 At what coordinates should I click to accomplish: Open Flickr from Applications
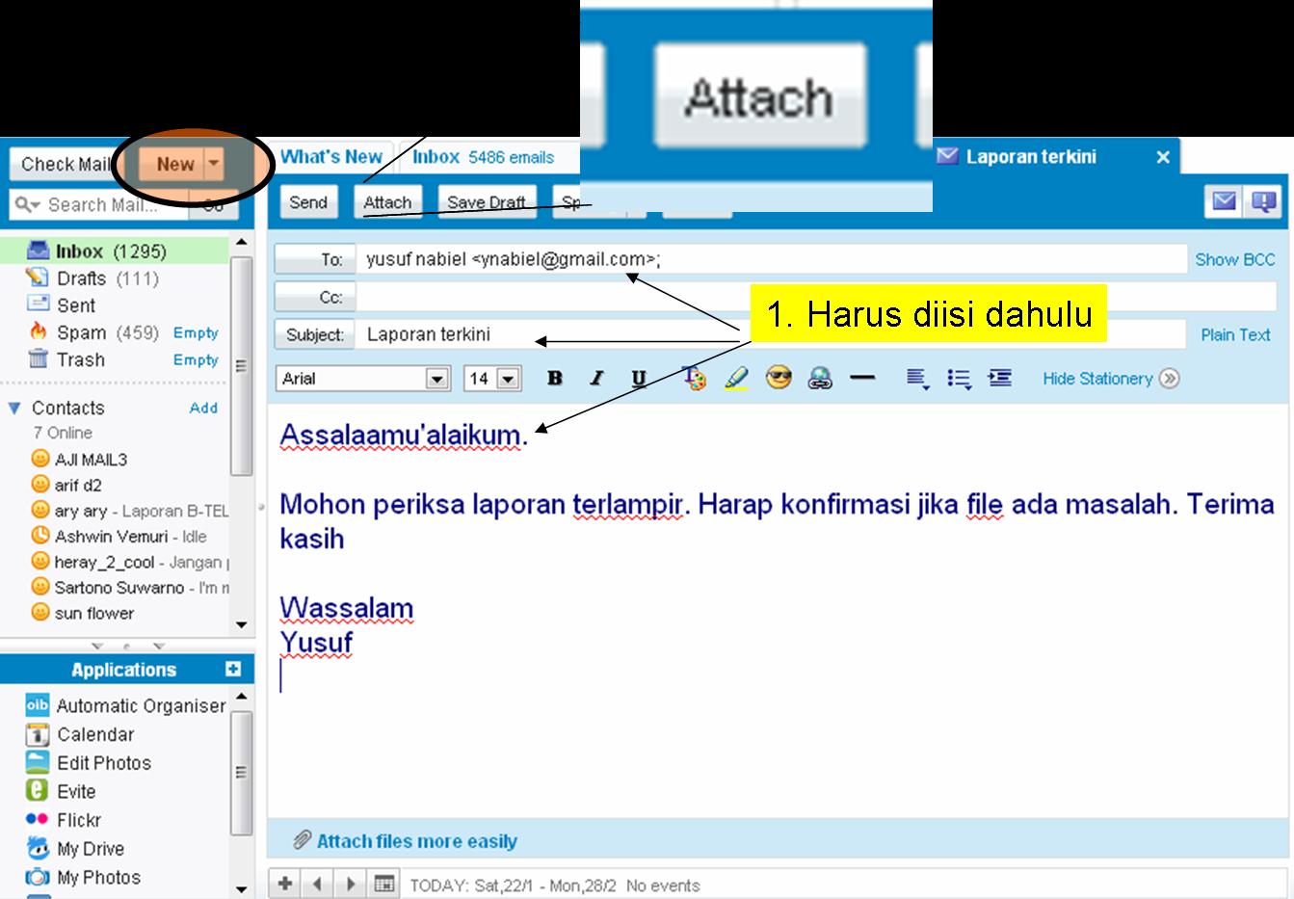click(79, 820)
